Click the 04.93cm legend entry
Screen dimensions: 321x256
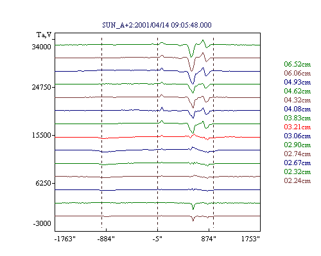pos(297,82)
